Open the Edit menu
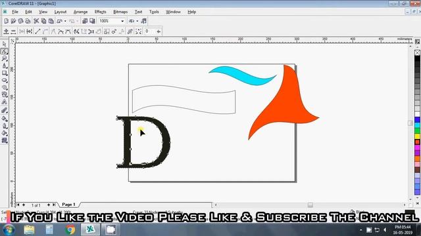The width and height of the screenshot is (421, 236). click(x=28, y=12)
